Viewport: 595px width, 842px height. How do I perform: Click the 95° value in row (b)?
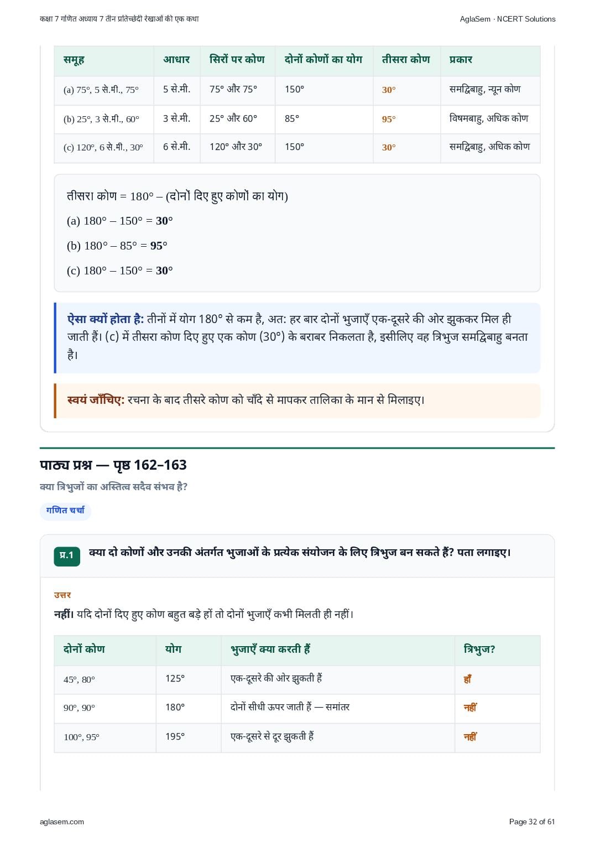389,119
